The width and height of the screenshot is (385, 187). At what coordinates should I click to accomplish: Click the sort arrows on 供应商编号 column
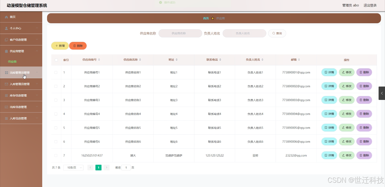tap(99, 60)
